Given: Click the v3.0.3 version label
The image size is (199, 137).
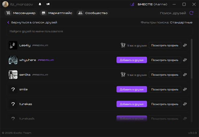Looking at the screenshot, I should coord(193,133).
